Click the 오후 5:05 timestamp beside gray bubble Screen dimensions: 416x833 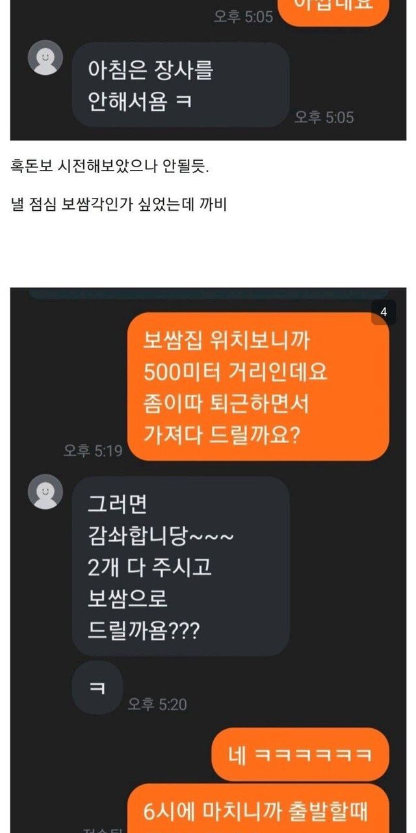324,117
